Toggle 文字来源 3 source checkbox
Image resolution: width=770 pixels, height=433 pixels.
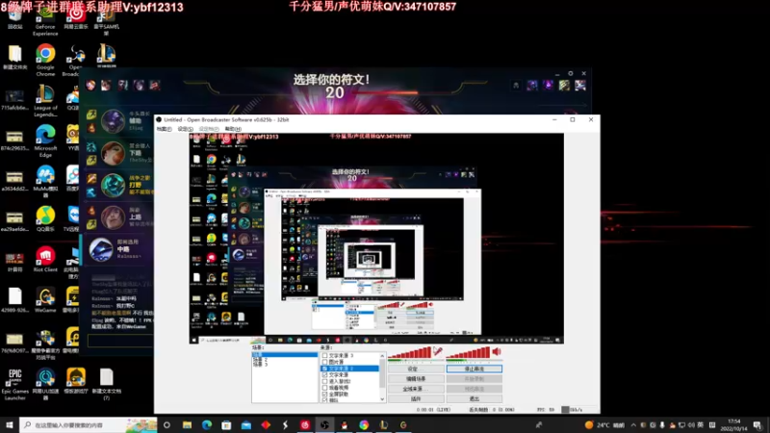coord(324,355)
